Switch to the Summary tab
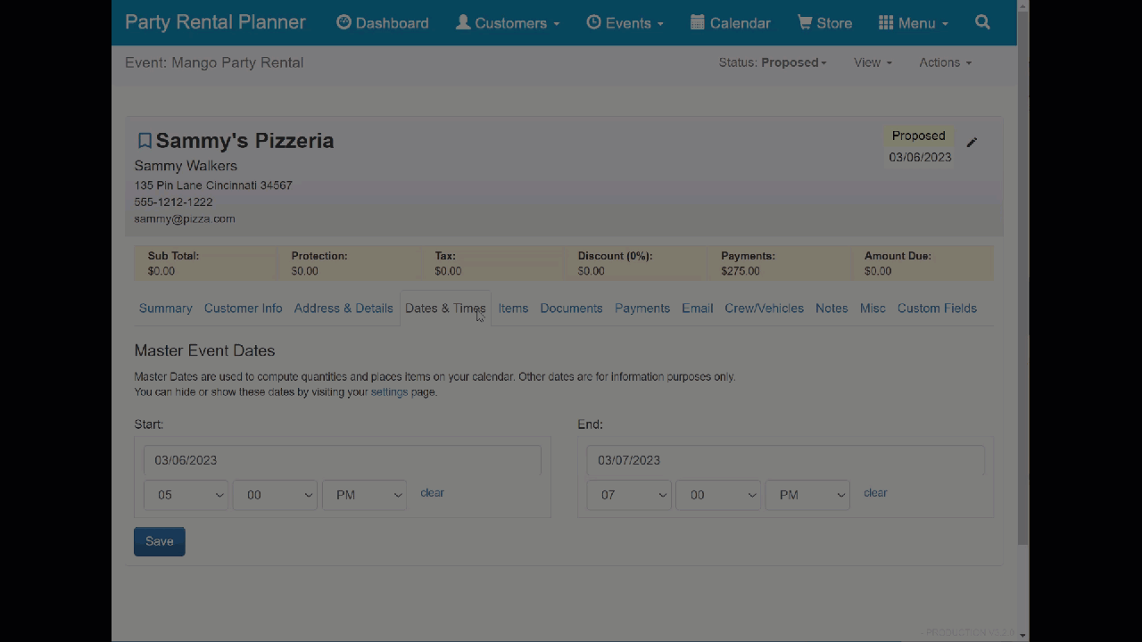Viewport: 1142px width, 642px height. point(166,309)
